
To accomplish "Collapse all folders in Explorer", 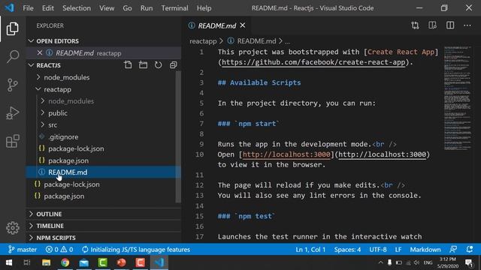I will 174,65.
